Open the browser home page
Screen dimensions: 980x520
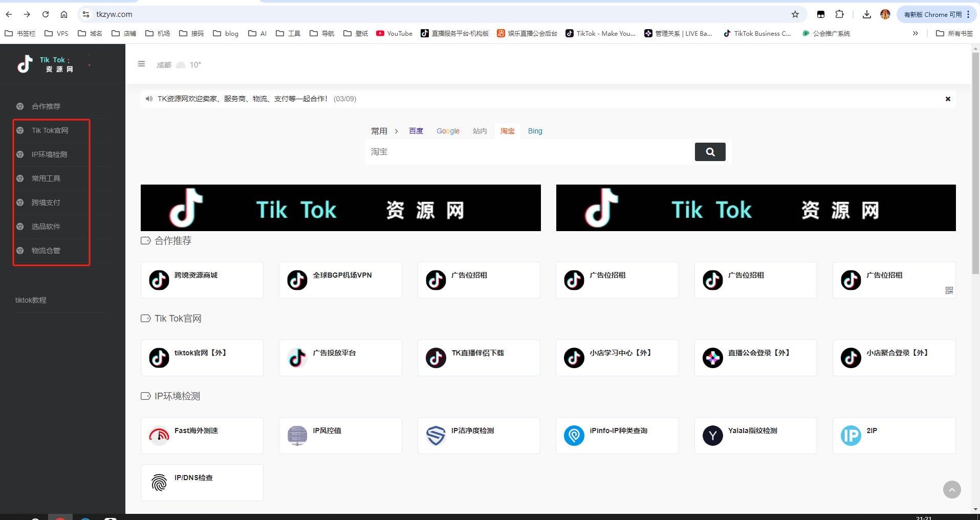pyautogui.click(x=64, y=14)
